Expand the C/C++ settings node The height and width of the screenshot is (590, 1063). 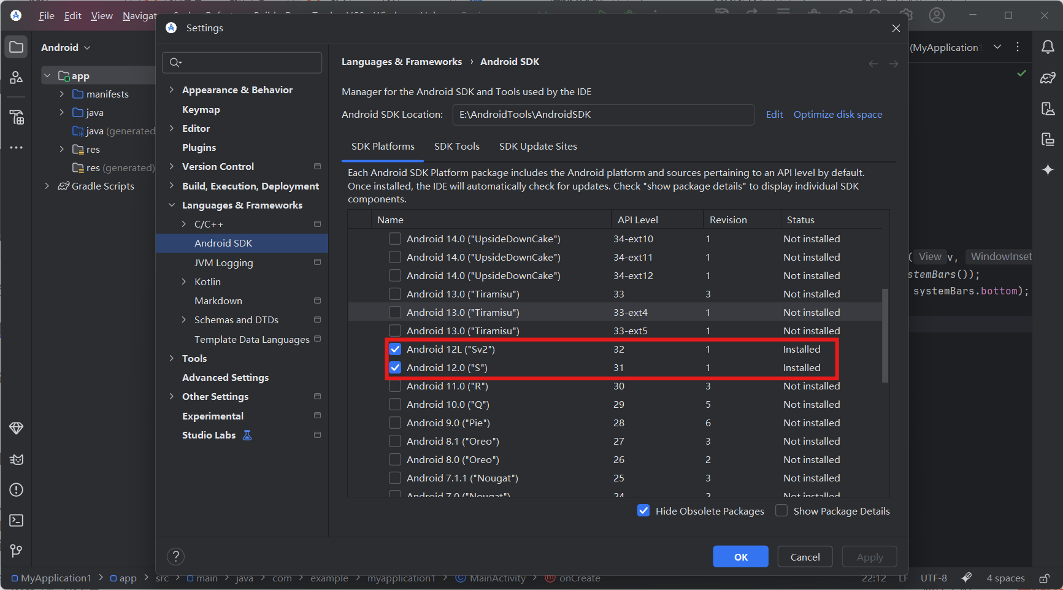pos(184,224)
